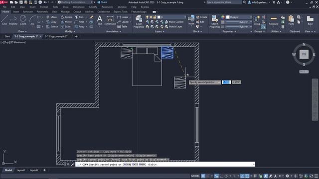This screenshot has height=179, width=319.
Task: Toggle lineweight display in status bar
Action: [255, 176]
